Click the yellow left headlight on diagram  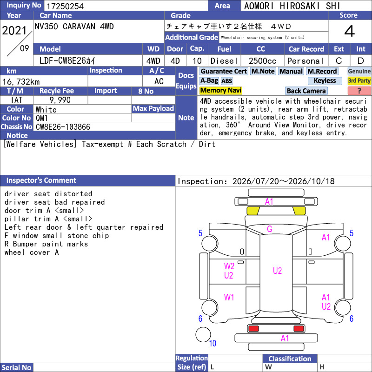253,211
